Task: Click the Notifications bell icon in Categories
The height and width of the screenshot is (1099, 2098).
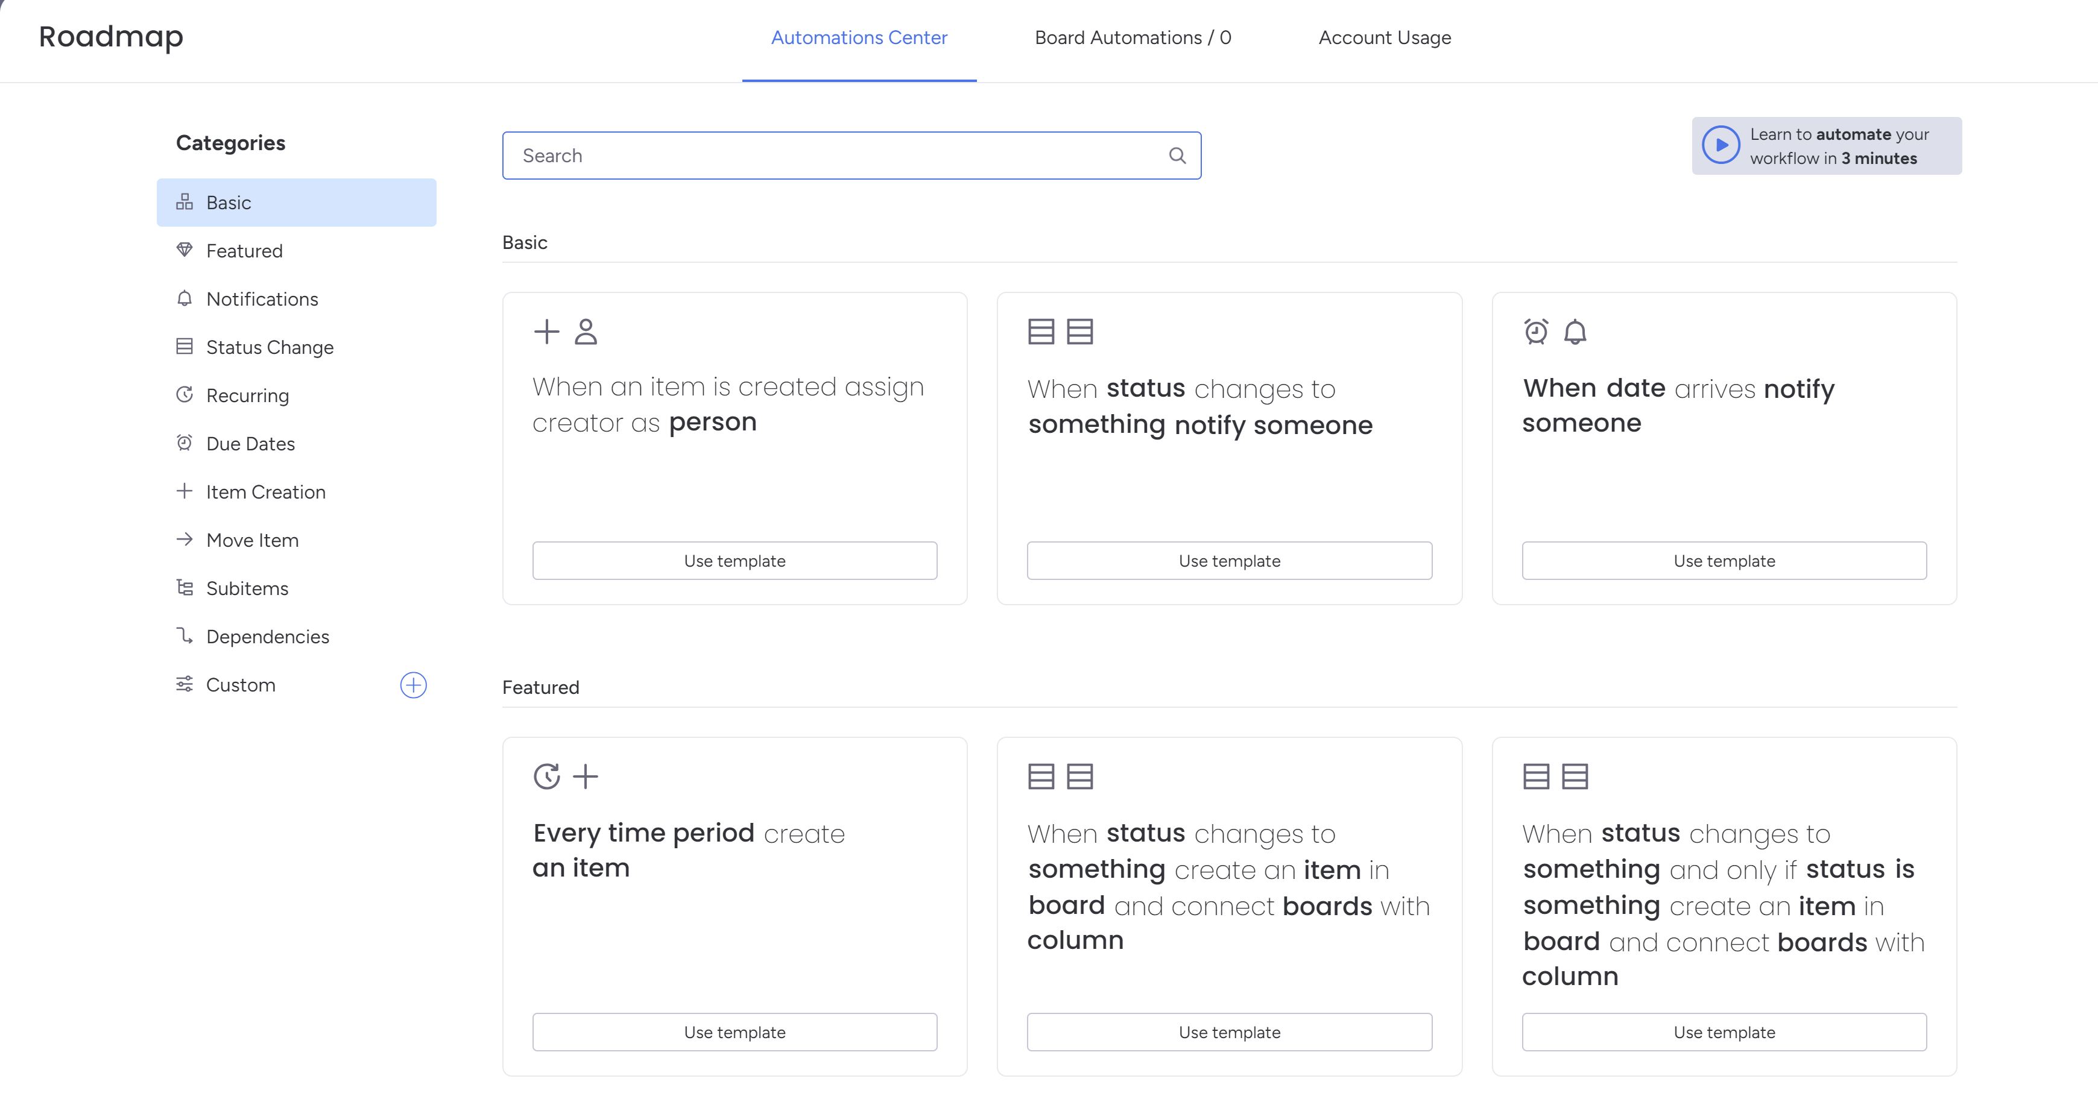Action: [185, 299]
